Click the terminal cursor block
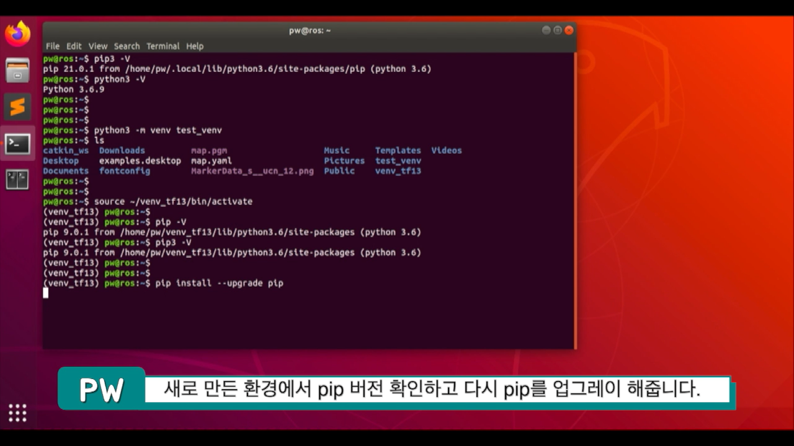The image size is (794, 446). click(45, 293)
